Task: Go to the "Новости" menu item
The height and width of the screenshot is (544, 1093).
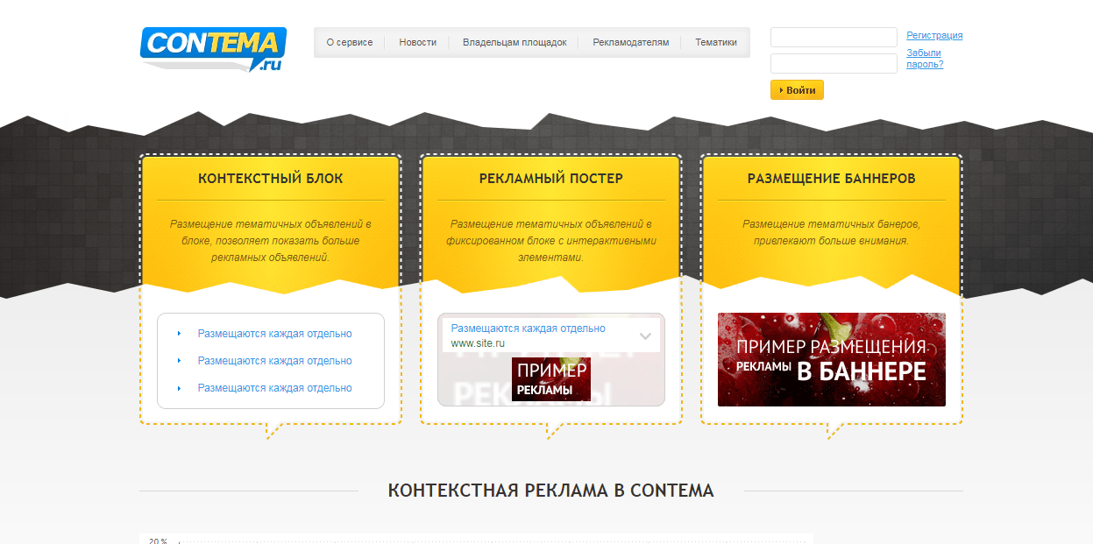Action: [x=417, y=42]
